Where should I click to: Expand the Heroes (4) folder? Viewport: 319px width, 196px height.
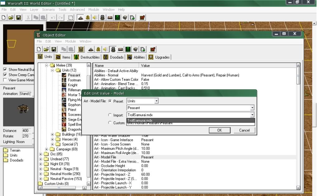pyautogui.click(x=52, y=139)
